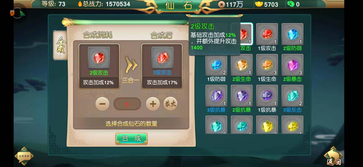Open the chat bubble icon
This screenshot has height=167, width=363.
24,156
